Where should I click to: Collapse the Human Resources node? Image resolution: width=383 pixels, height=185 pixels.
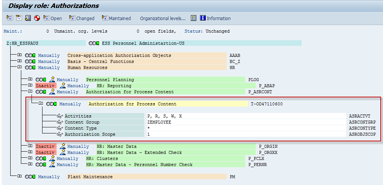click(19, 67)
